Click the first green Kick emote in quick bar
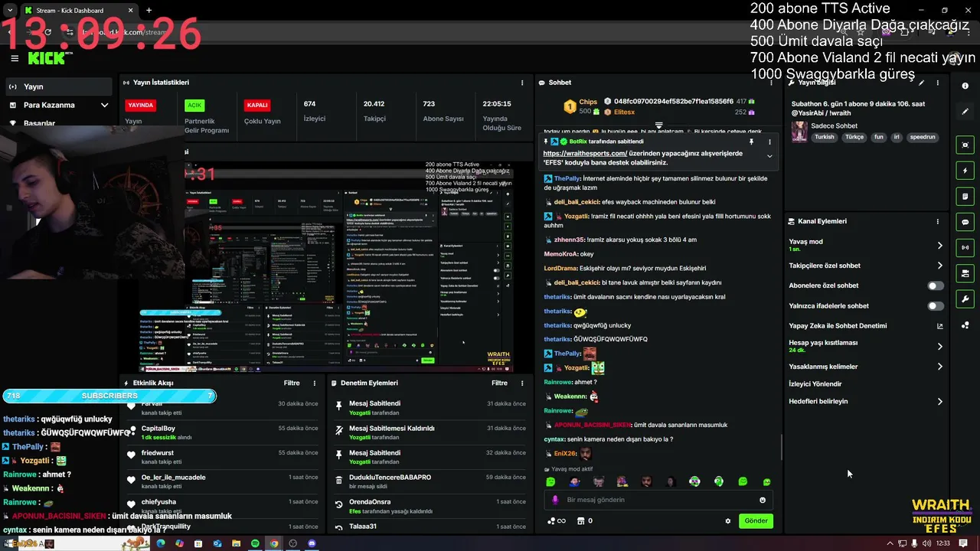 click(550, 481)
